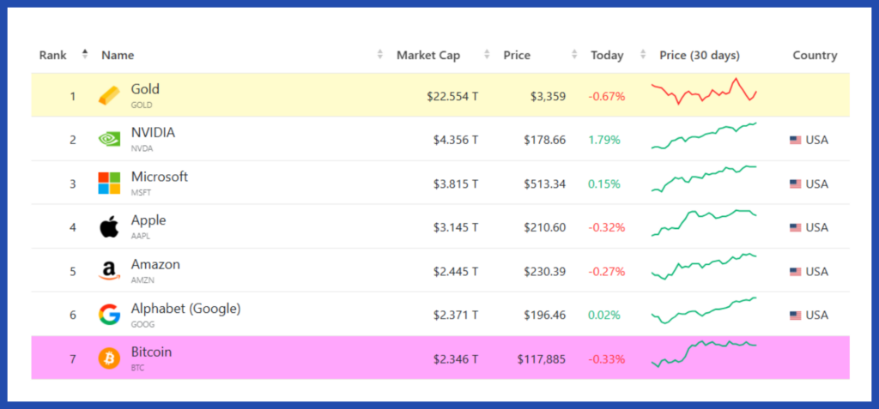The width and height of the screenshot is (879, 409).
Task: Sort table by Rank arrows
Action: click(85, 55)
